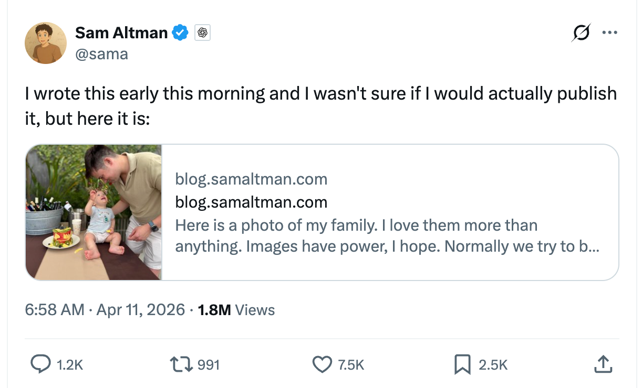Open the family photo link thumbnail
The image size is (642, 388).
click(x=94, y=212)
